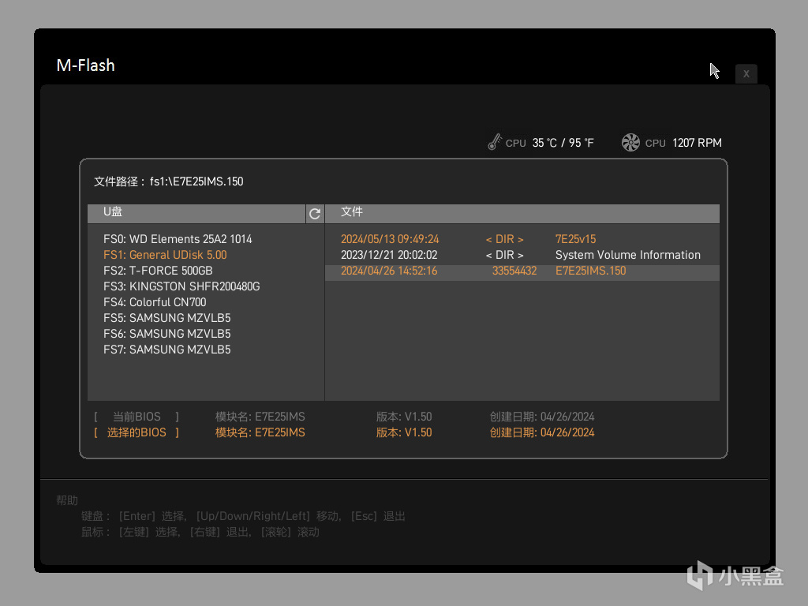Click orange 模块名: E7E25IMS of selected BIOS

tap(260, 433)
